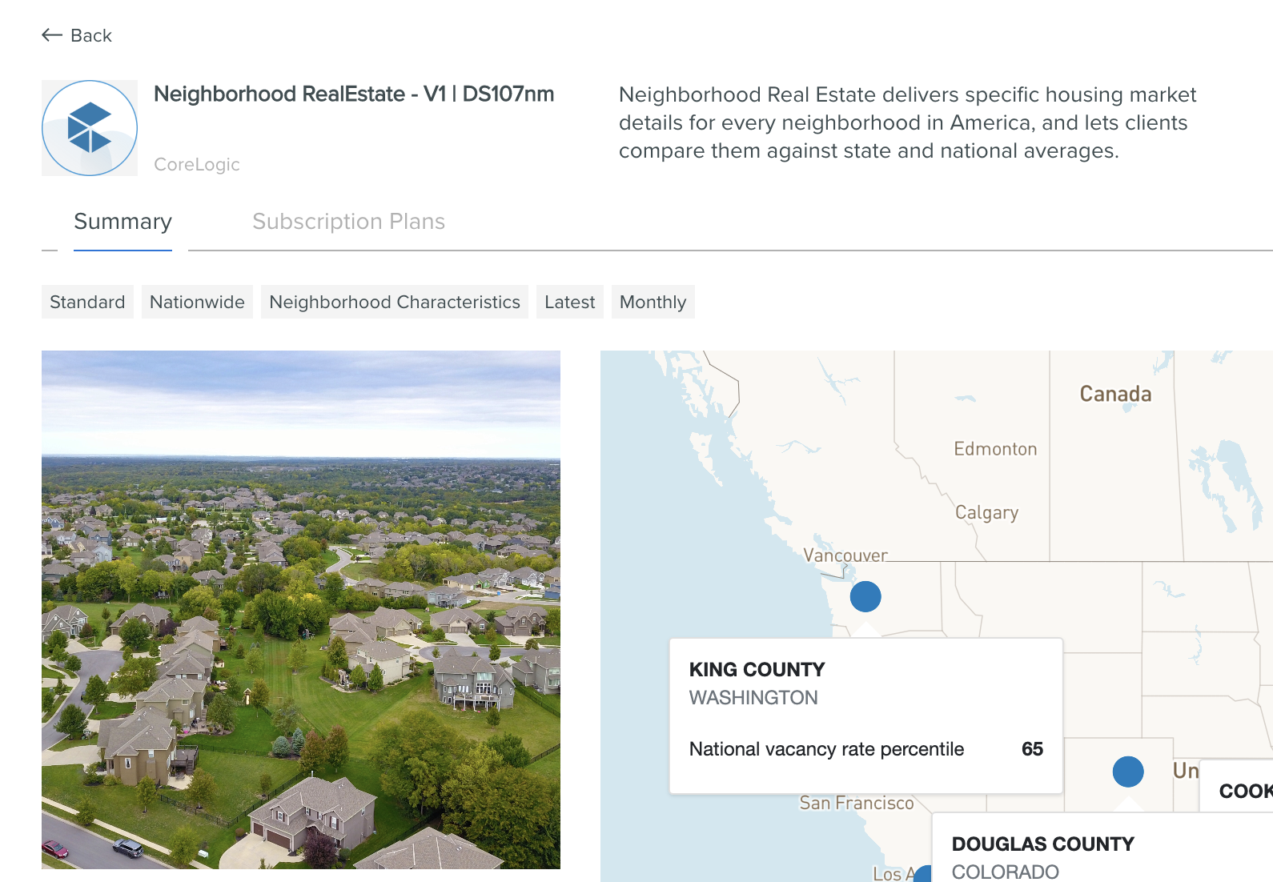Click the aerial neighborhood photo

[301, 609]
